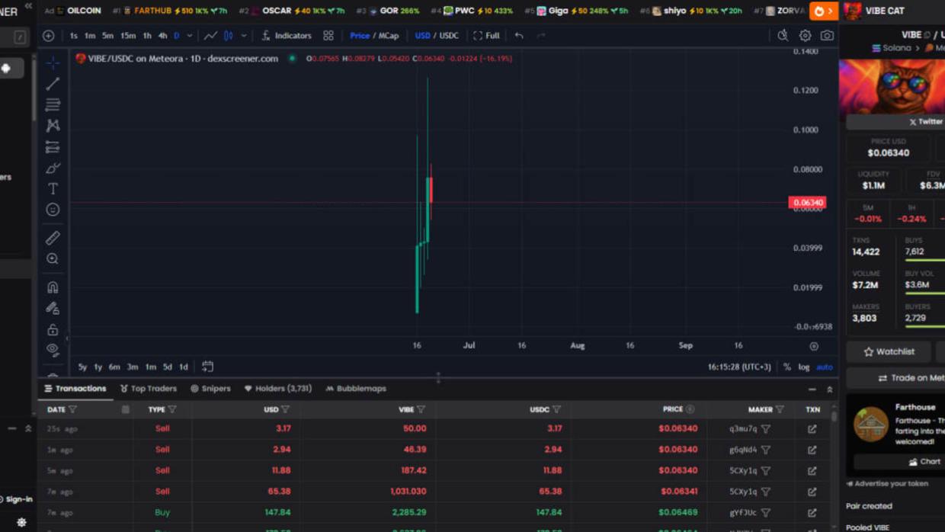Viewport: 945px width, 532px height.
Task: Select the Text annotation tool
Action: (53, 188)
